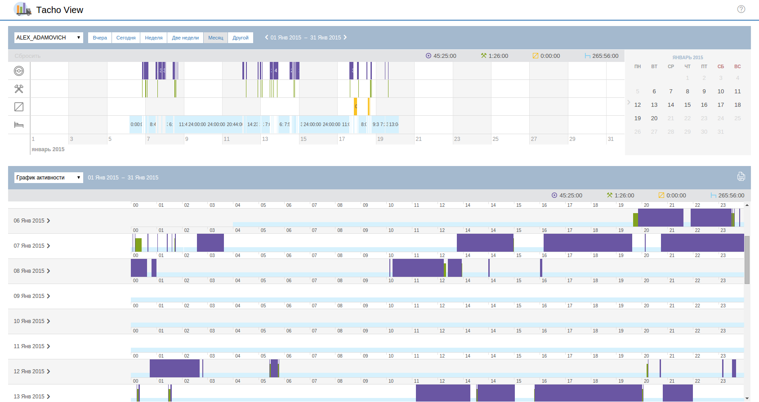Image resolution: width=759 pixels, height=402 pixels.
Task: Click the availability crossed-square row icon
Action: [x=19, y=107]
